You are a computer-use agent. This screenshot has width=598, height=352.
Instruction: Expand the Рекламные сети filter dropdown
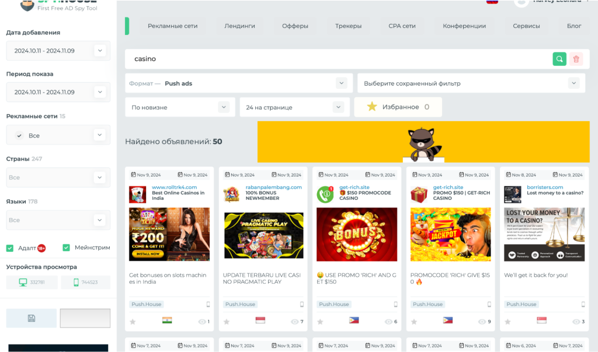pyautogui.click(x=58, y=135)
